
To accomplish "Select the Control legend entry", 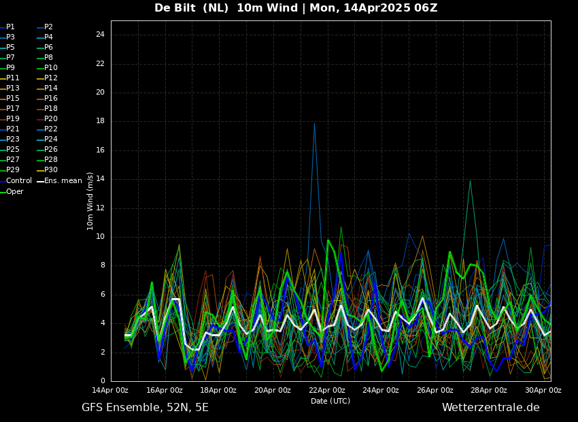I will (x=19, y=181).
